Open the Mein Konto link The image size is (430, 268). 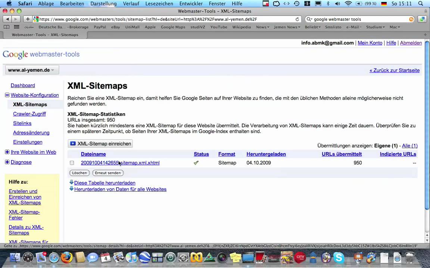[370, 43]
